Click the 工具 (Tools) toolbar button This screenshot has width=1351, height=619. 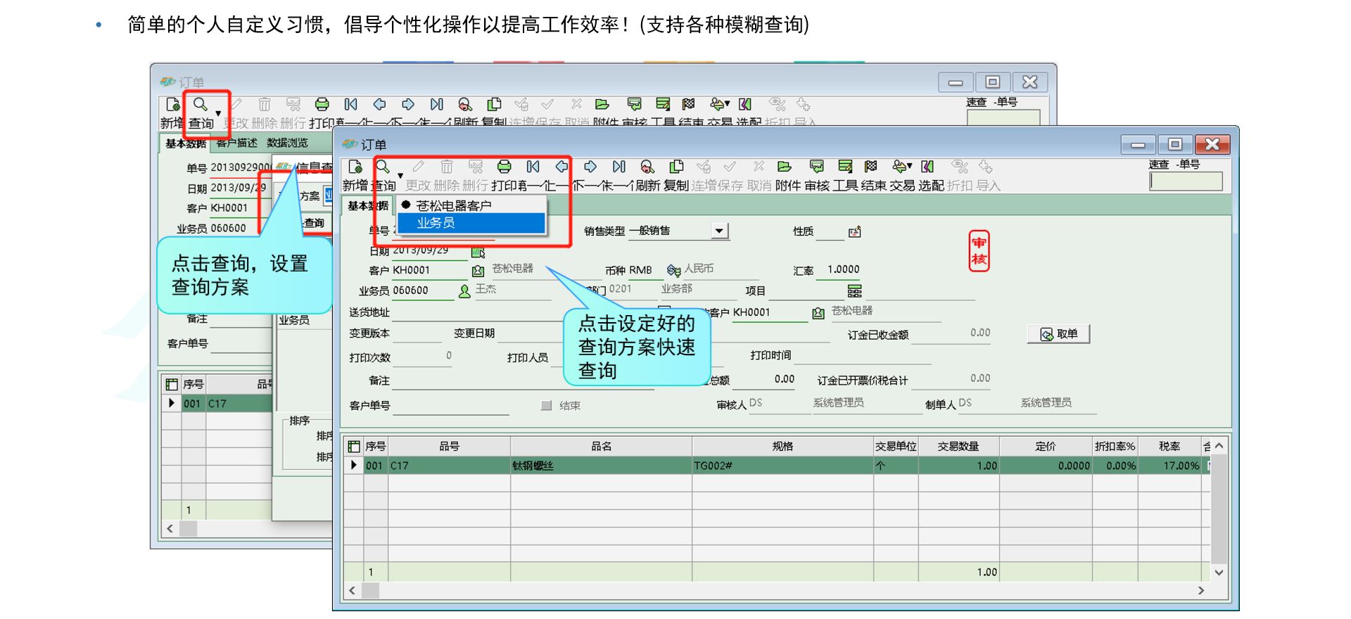[x=845, y=167]
